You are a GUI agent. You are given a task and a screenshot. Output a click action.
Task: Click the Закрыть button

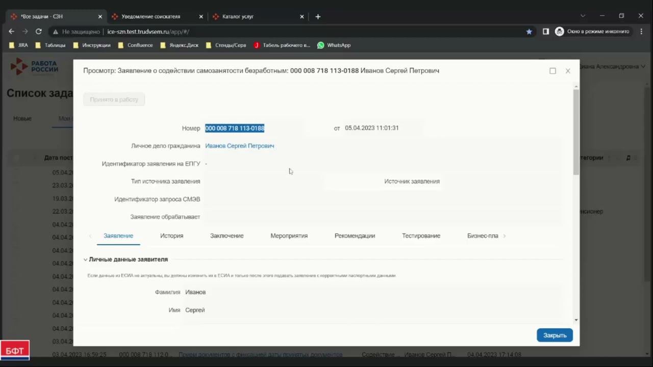coord(555,335)
